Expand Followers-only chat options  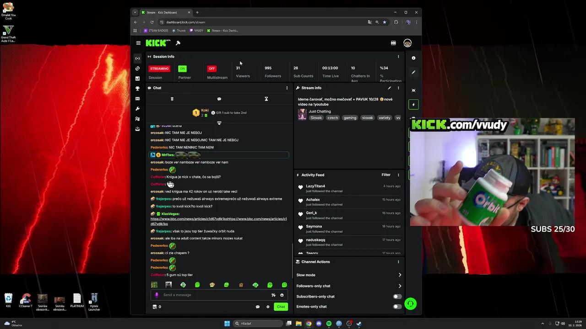tap(400, 286)
